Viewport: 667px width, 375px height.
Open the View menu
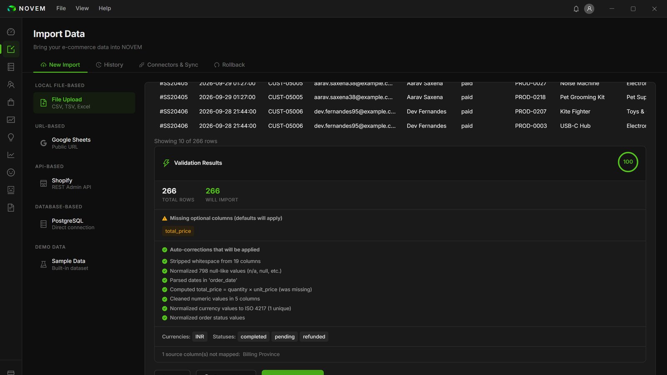click(x=82, y=8)
